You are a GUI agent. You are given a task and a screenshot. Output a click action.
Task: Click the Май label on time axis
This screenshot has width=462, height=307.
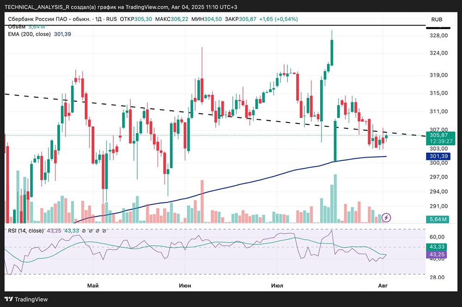(93, 285)
